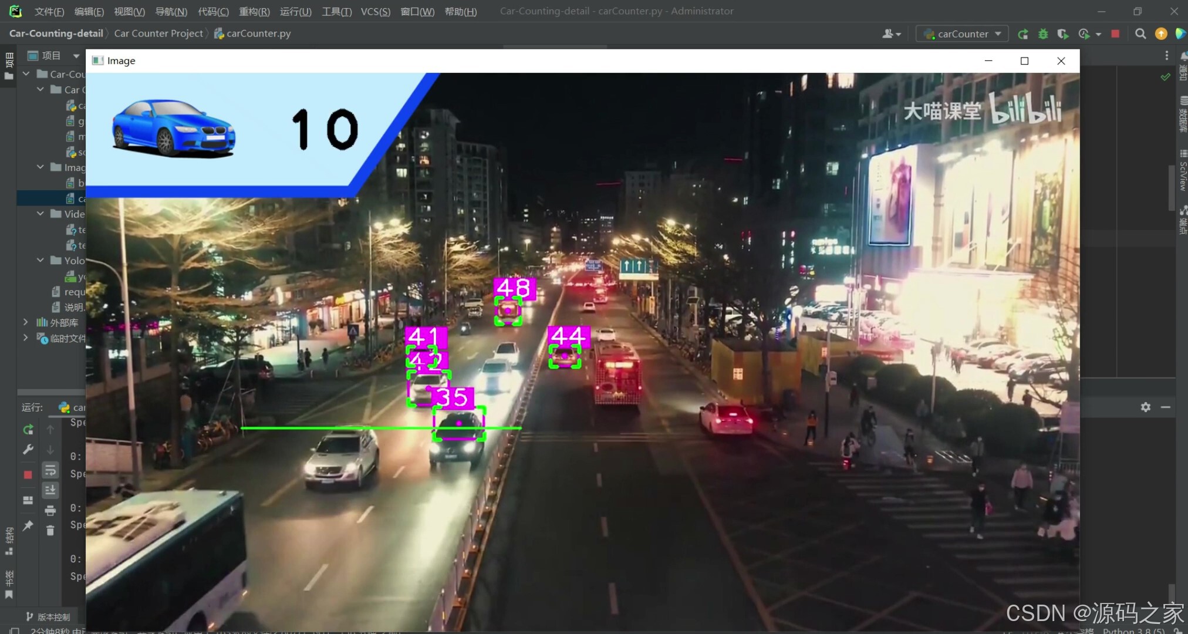
Task: Open Search Everywhere magnifier icon
Action: tap(1140, 34)
